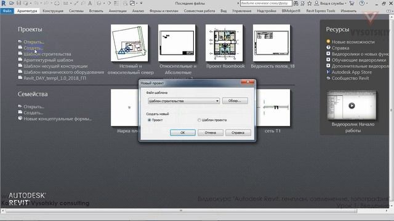The height and width of the screenshot is (221, 394).
Task: Click the icon next to Сообщество Revit
Action: point(328,78)
